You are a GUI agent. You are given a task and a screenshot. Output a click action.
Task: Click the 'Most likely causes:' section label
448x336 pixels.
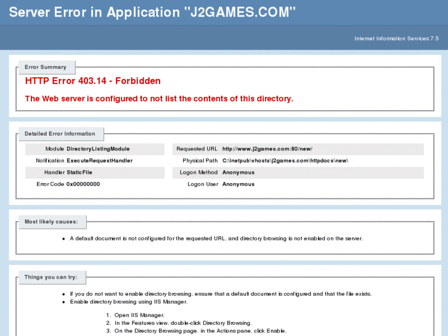[x=51, y=222]
